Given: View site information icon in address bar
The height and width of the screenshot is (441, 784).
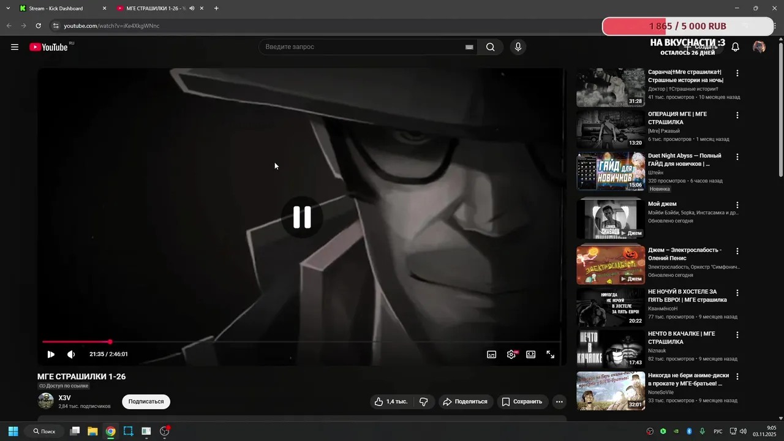Looking at the screenshot, I should click(55, 26).
